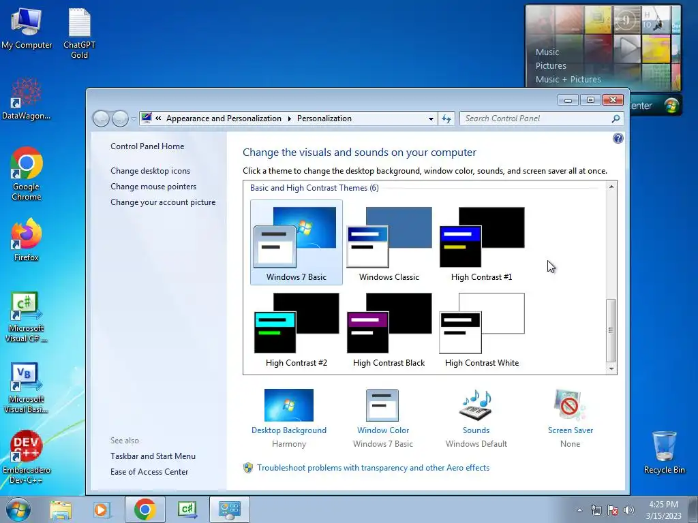The image size is (698, 523).
Task: Click the search magnifier icon
Action: point(616,118)
